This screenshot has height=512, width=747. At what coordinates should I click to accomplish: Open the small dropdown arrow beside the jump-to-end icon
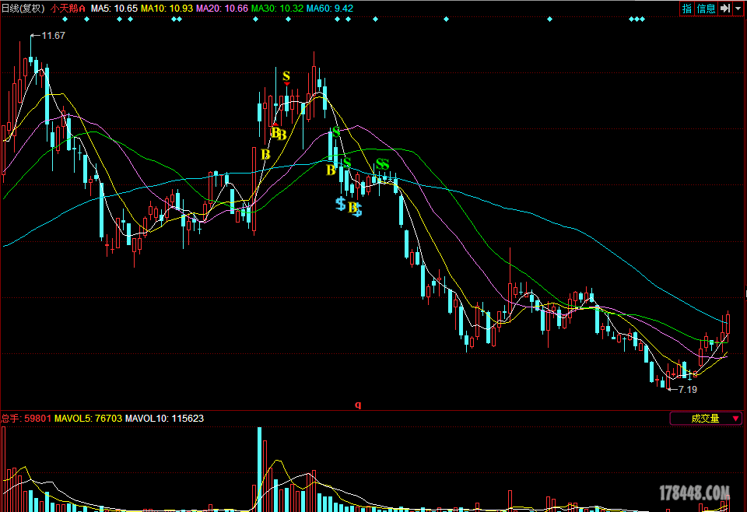point(738,9)
